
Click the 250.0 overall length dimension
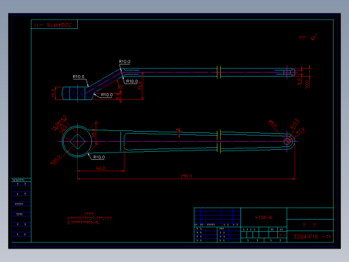pos(186,176)
